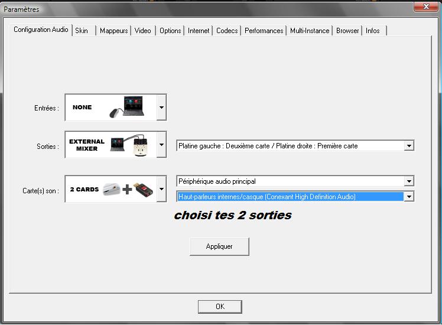Screen dimensions: 442x325
Task: Open the Mappeurs tab
Action: pyautogui.click(x=113, y=31)
